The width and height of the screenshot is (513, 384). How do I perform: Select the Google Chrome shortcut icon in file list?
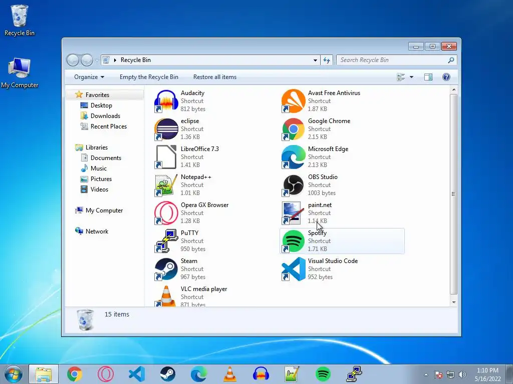(293, 129)
